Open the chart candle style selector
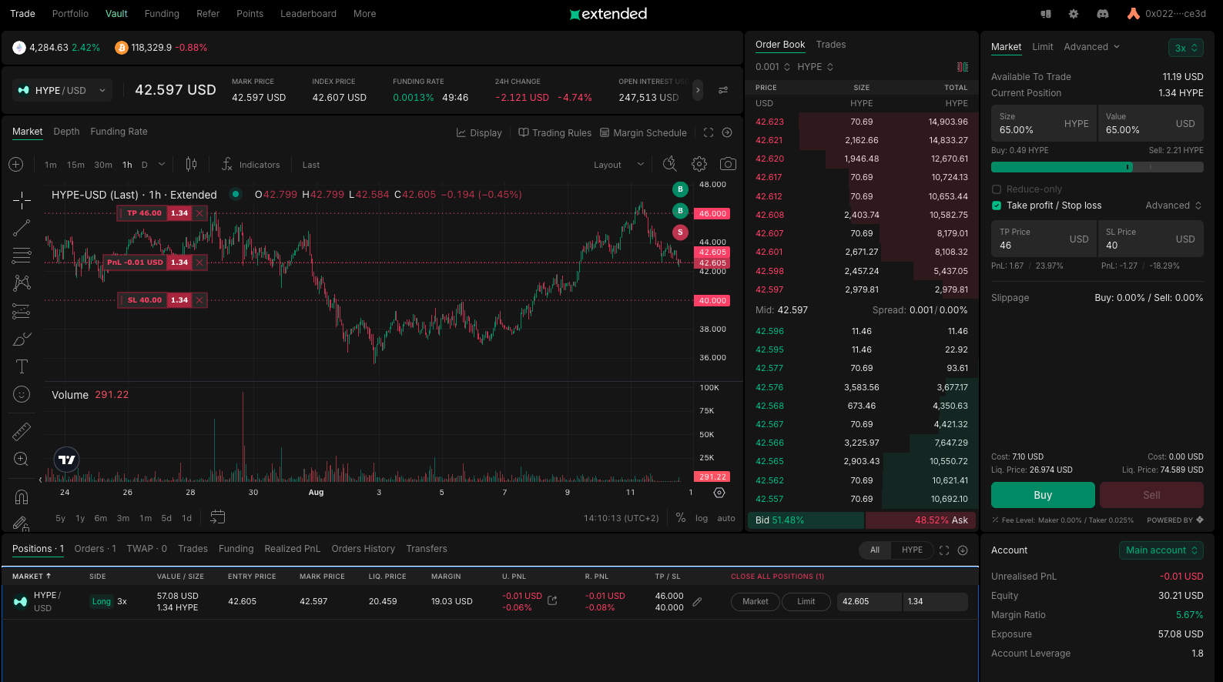 (x=191, y=165)
